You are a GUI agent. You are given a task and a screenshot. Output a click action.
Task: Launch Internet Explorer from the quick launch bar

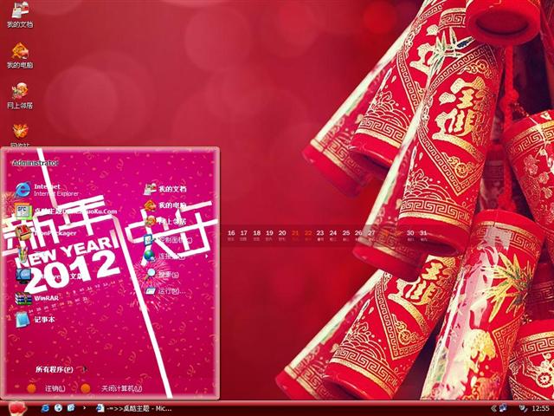[46, 408]
